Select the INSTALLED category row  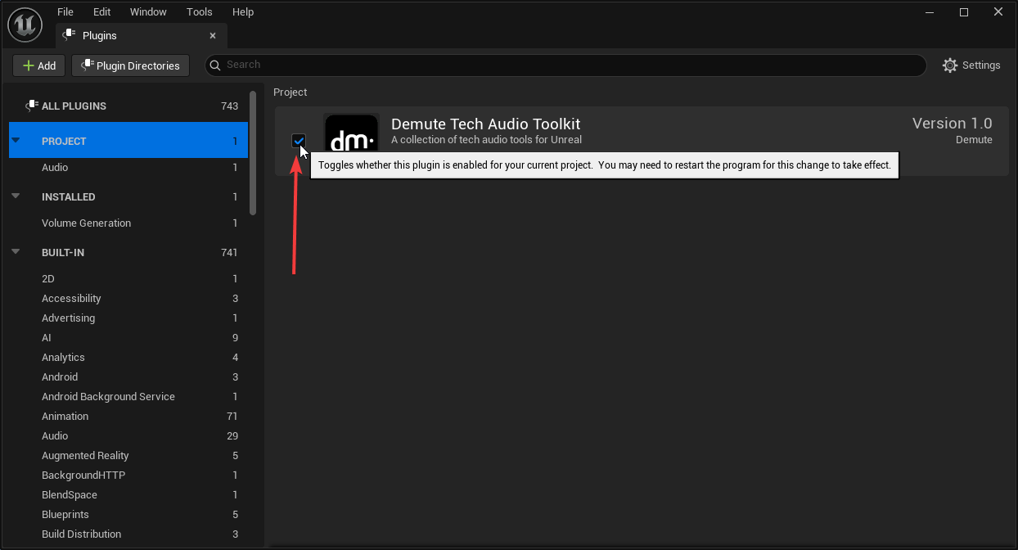coord(128,197)
